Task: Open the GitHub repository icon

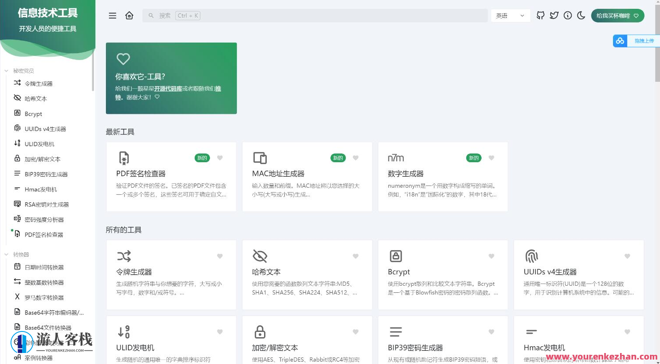Action: tap(540, 15)
